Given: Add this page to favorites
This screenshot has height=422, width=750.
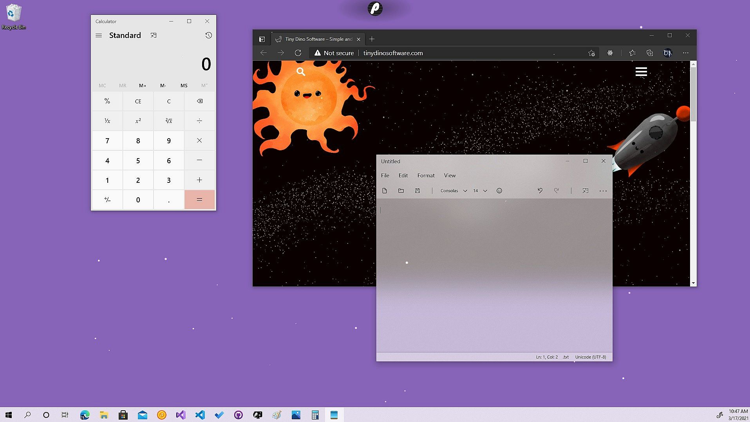Looking at the screenshot, I should (x=591, y=53).
